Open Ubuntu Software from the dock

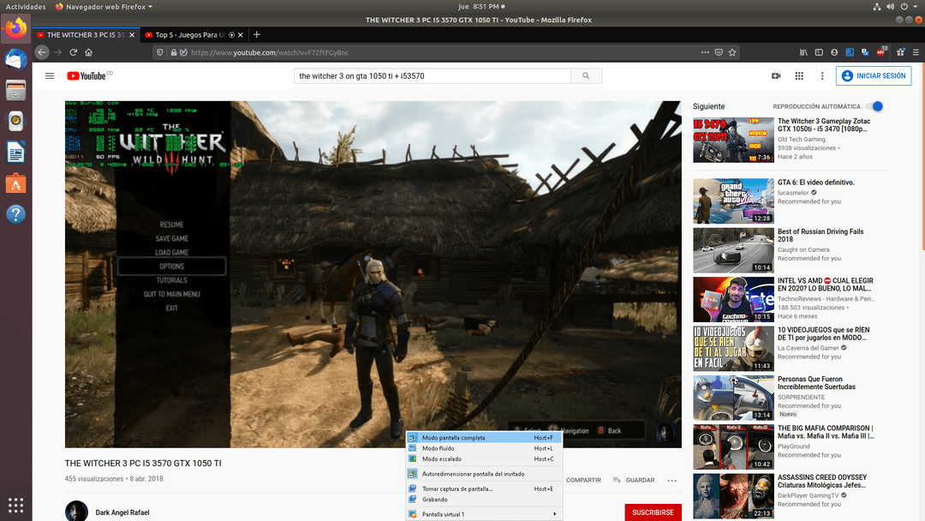click(x=15, y=183)
